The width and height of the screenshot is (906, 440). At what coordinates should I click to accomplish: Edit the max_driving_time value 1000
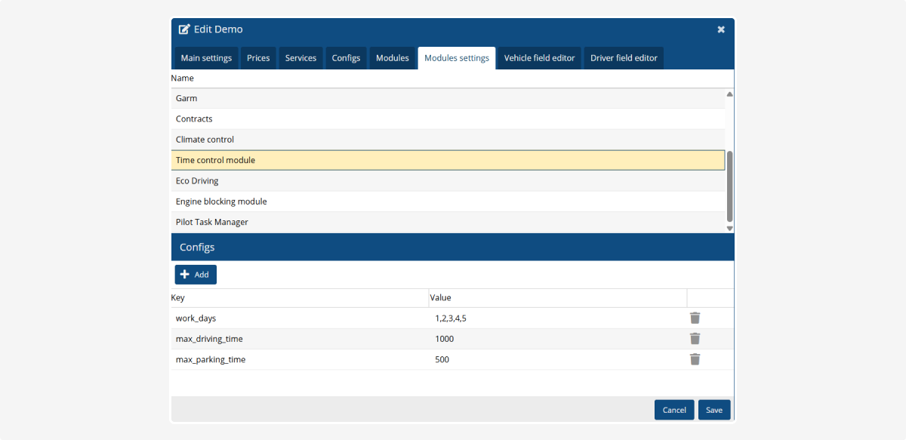444,339
